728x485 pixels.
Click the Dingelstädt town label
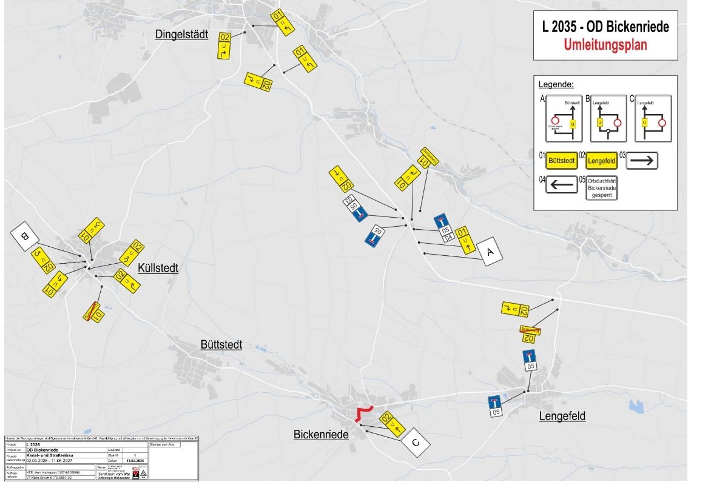pyautogui.click(x=181, y=35)
